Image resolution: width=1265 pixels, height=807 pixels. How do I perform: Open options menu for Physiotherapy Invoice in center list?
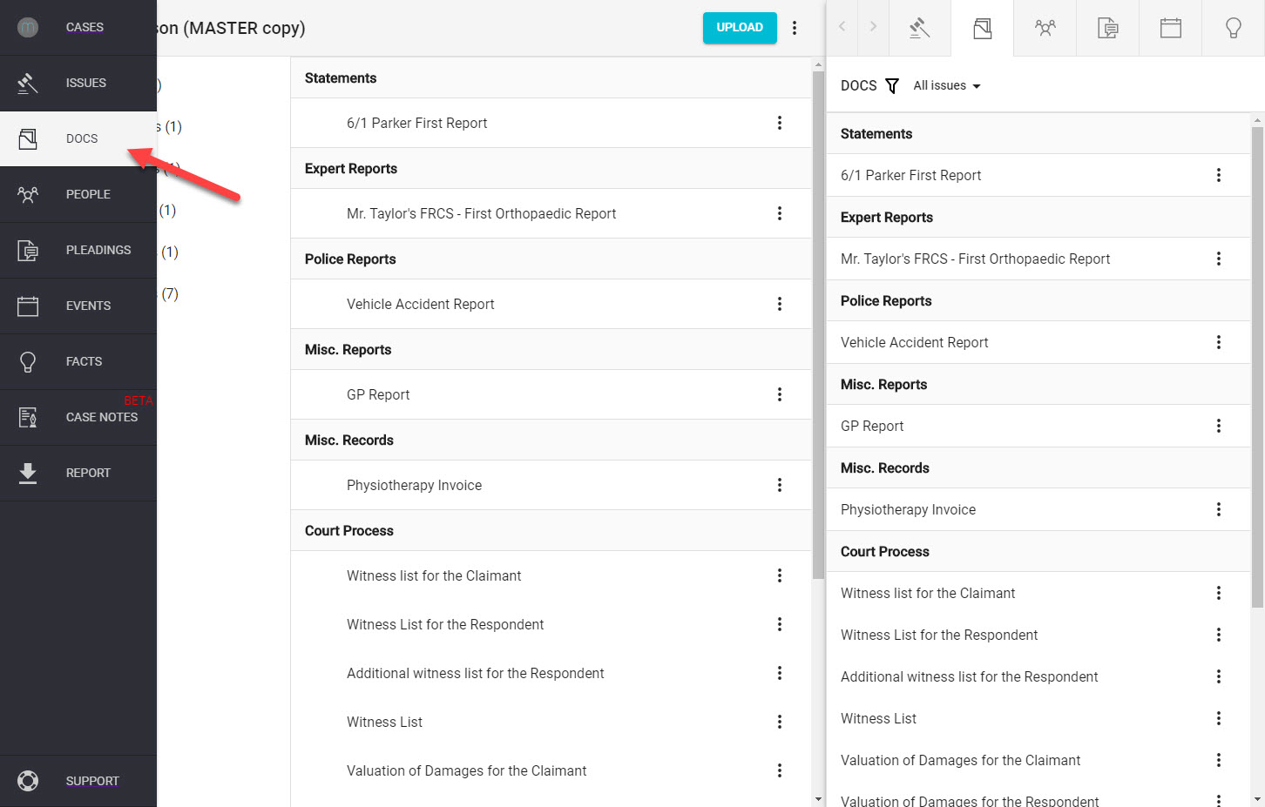tap(779, 485)
